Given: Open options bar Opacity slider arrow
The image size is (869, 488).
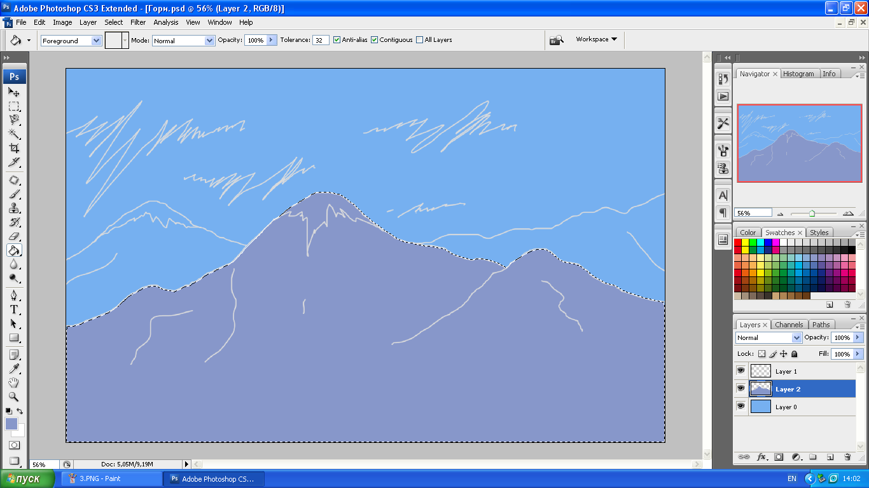Looking at the screenshot, I should [272, 40].
